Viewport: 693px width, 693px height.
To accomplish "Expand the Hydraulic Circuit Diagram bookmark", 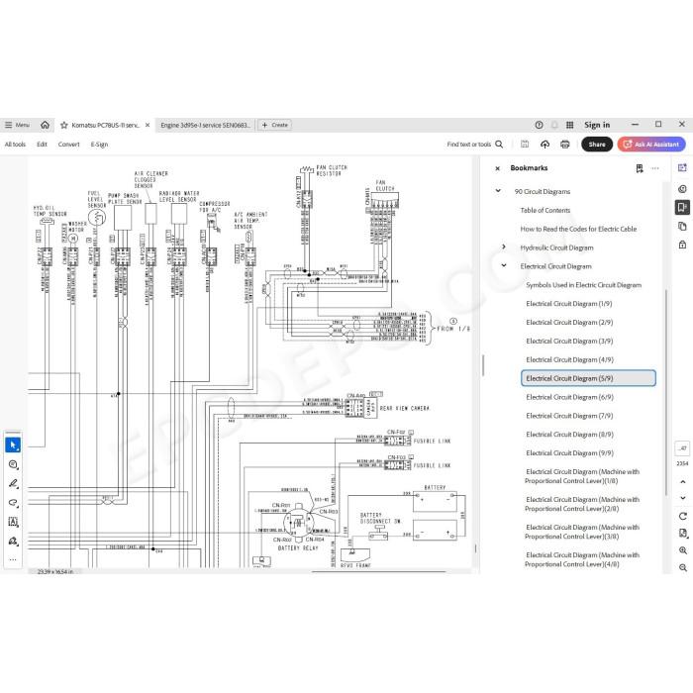I will point(504,247).
